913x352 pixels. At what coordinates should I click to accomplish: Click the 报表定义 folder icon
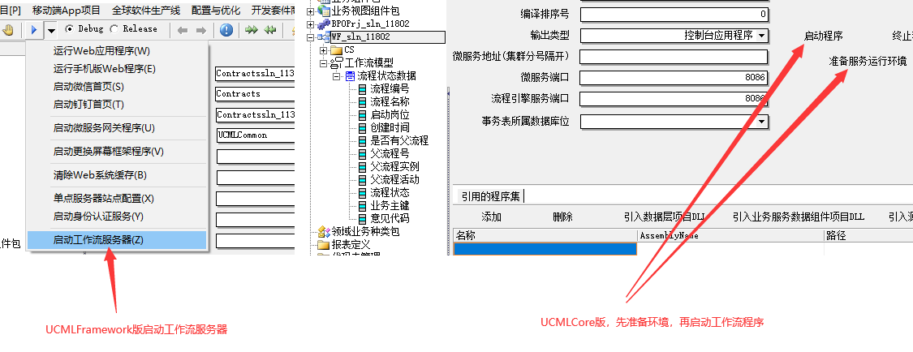[324, 245]
